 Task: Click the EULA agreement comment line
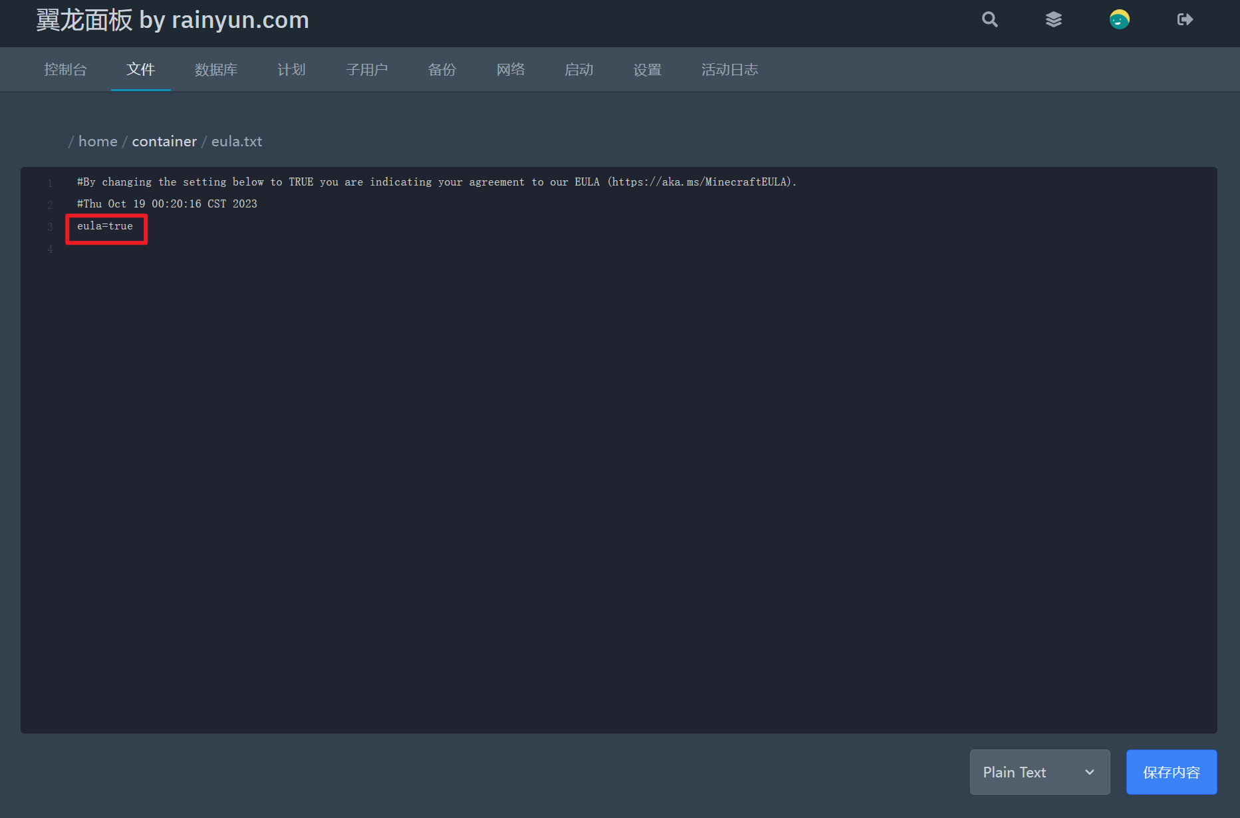[437, 182]
